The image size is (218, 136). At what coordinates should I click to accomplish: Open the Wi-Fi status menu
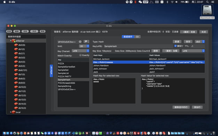pos(172,2)
